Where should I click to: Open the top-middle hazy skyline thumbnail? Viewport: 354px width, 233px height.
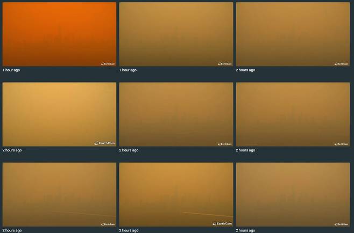click(x=176, y=34)
